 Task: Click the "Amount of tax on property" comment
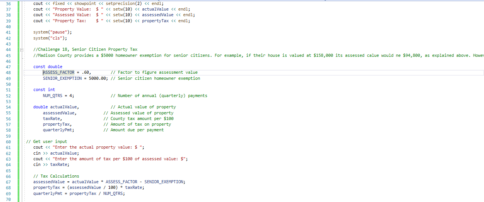tap(138, 124)
